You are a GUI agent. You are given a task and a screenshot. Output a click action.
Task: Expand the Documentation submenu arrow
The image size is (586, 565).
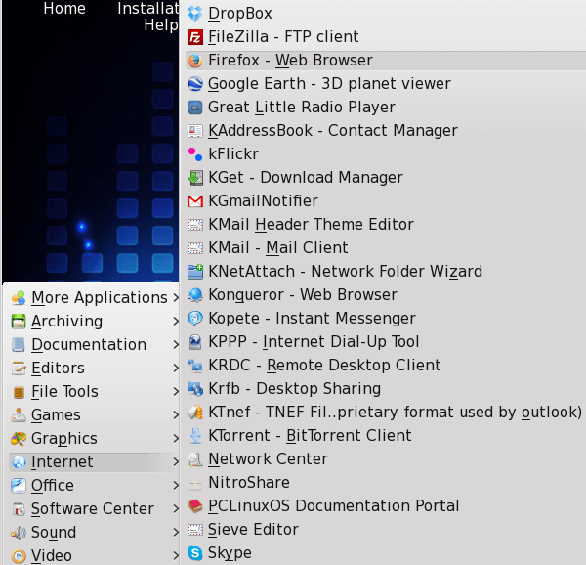point(175,345)
